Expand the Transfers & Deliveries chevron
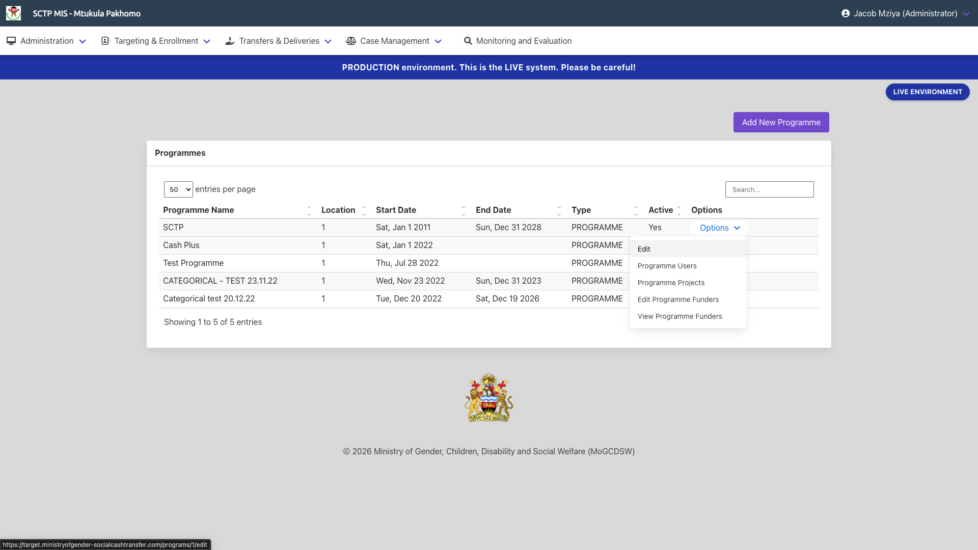The image size is (978, 550). [328, 41]
